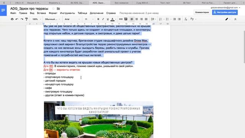Screen dimensions: 245x138
Task: Apply a bulleted list
Action: [x=167, y=19]
